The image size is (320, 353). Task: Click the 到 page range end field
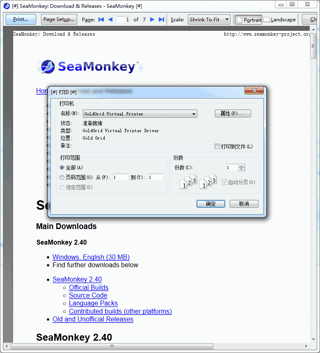pos(156,177)
